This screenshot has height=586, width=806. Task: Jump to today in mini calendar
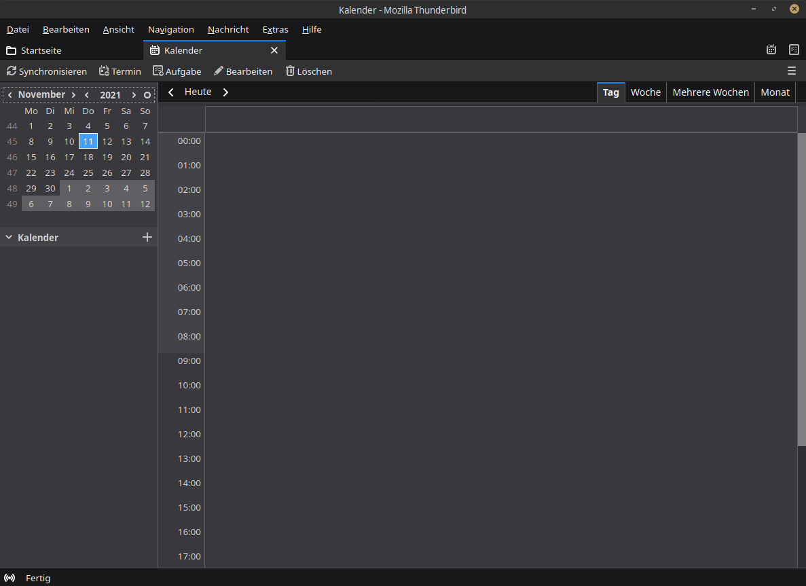coord(147,95)
